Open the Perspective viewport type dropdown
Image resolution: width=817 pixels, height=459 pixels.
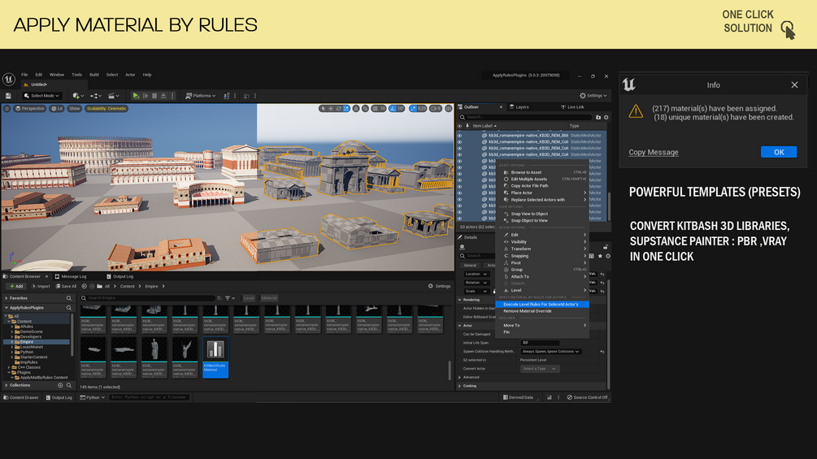pos(30,108)
